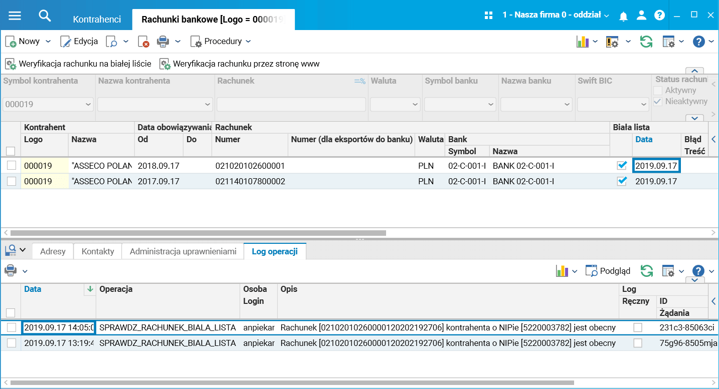Tick the row checkbox for the 14:05 log entry
The height and width of the screenshot is (389, 719).
pos(11,327)
